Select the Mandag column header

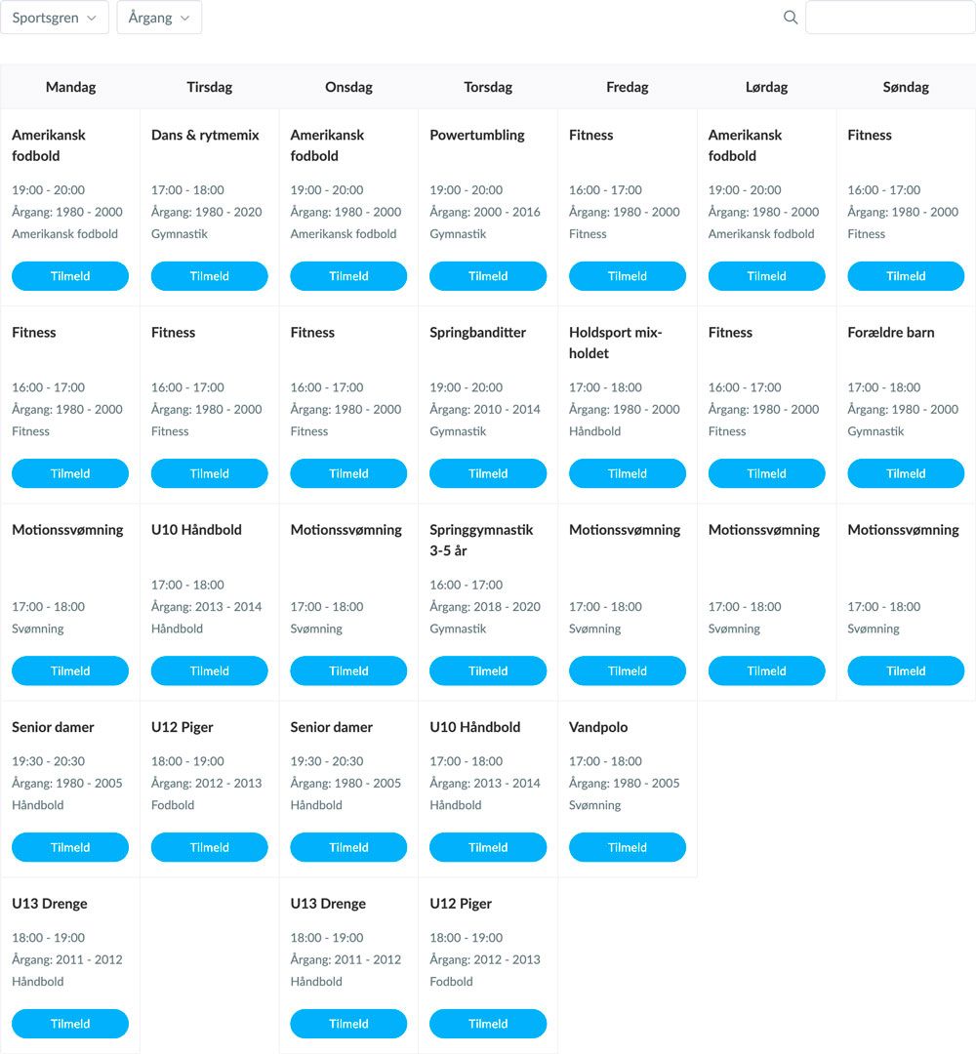(70, 87)
